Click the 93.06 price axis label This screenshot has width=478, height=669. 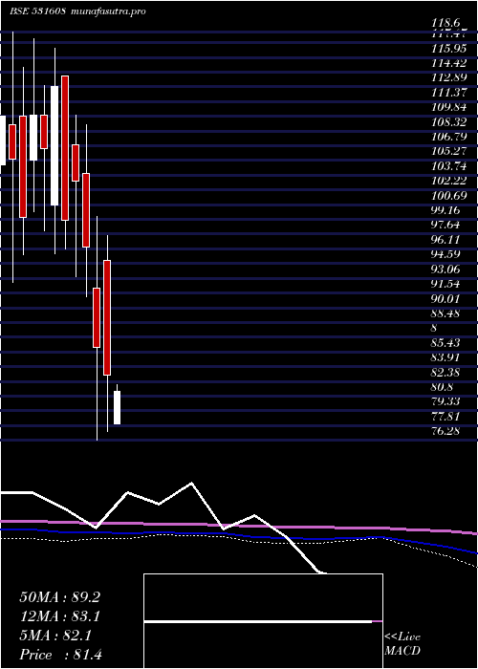point(446,270)
